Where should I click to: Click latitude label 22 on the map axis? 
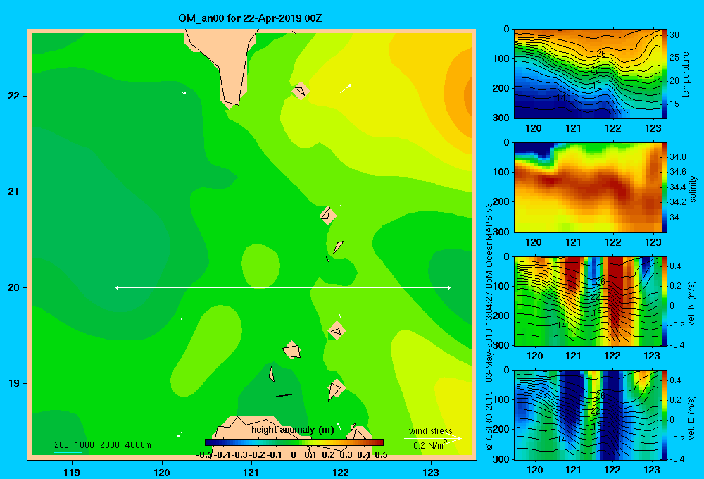click(x=14, y=96)
